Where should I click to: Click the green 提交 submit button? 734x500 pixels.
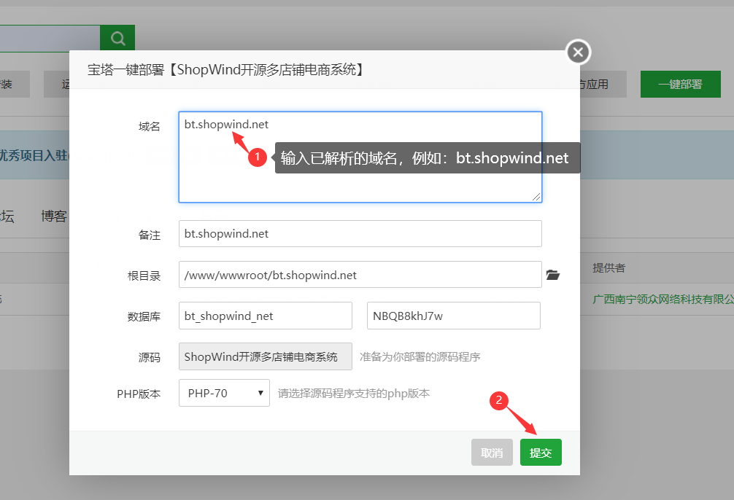[541, 453]
